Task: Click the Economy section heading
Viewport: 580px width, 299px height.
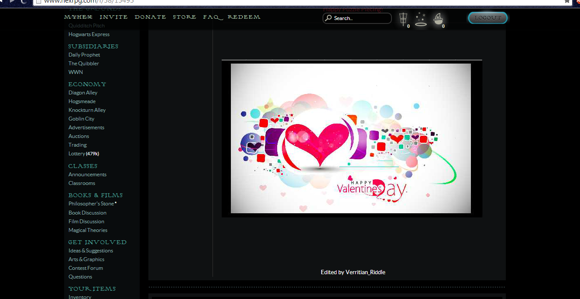Action: [x=87, y=84]
